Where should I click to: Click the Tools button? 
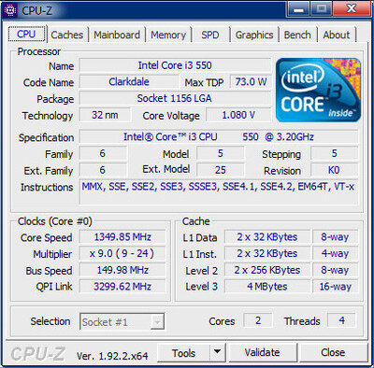point(183,353)
